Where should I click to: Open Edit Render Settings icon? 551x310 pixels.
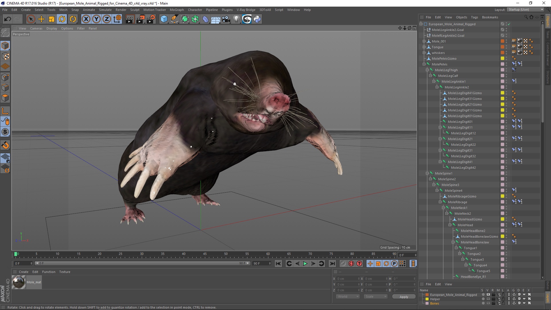point(151,19)
